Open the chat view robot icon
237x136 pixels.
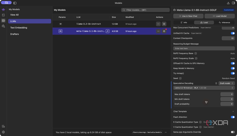coord(3,10)
